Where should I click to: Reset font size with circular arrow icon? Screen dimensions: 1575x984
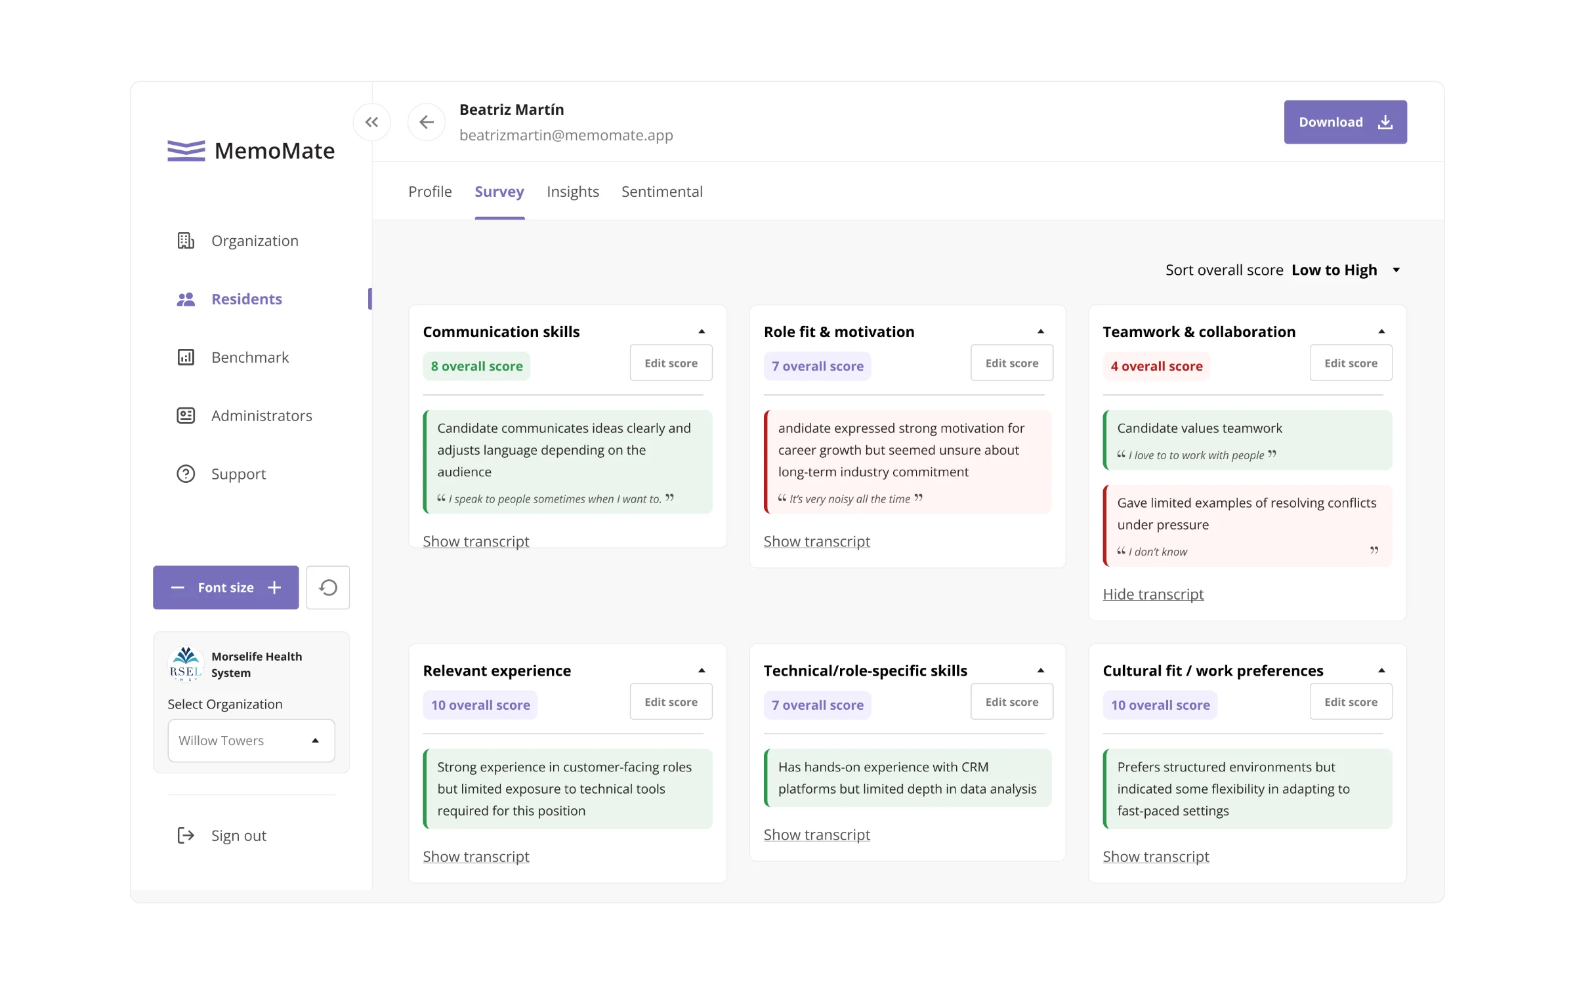point(328,588)
